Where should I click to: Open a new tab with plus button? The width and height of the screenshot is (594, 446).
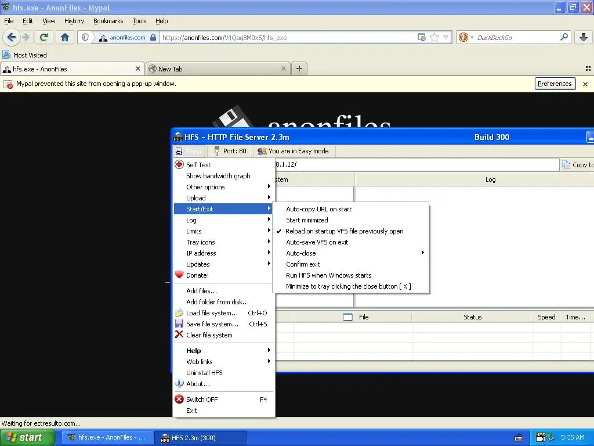[x=299, y=69]
